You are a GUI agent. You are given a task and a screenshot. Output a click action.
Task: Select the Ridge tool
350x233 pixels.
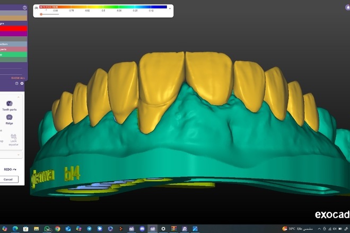[10, 119]
